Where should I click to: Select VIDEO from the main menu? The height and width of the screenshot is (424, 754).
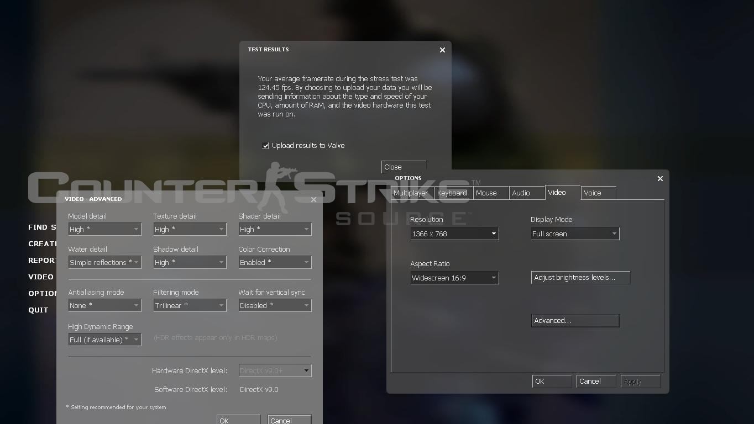pyautogui.click(x=41, y=277)
